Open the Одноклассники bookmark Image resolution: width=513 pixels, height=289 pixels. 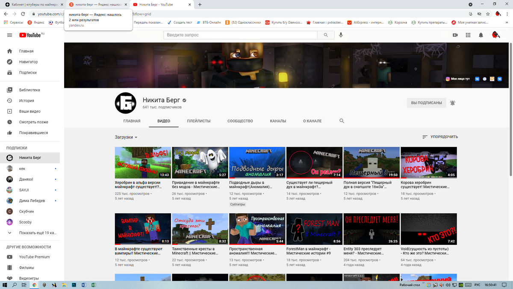coord(243,23)
